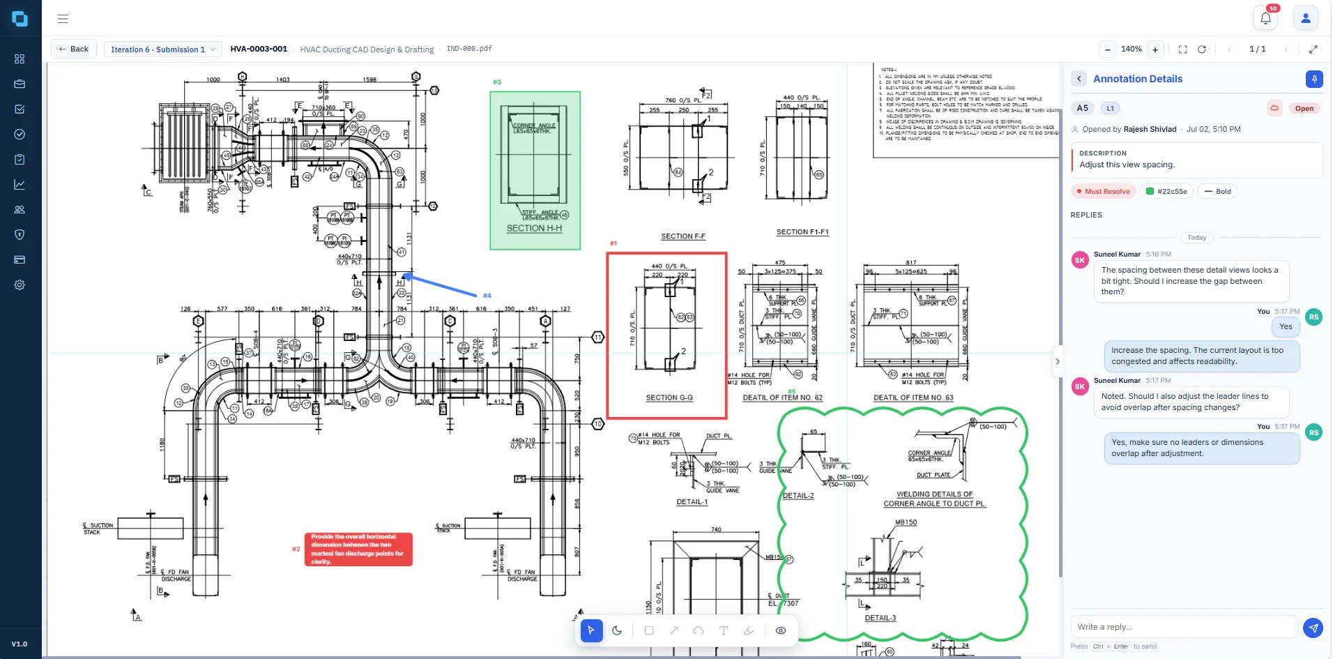
Task: Toggle dark mode moon icon
Action: click(x=617, y=630)
